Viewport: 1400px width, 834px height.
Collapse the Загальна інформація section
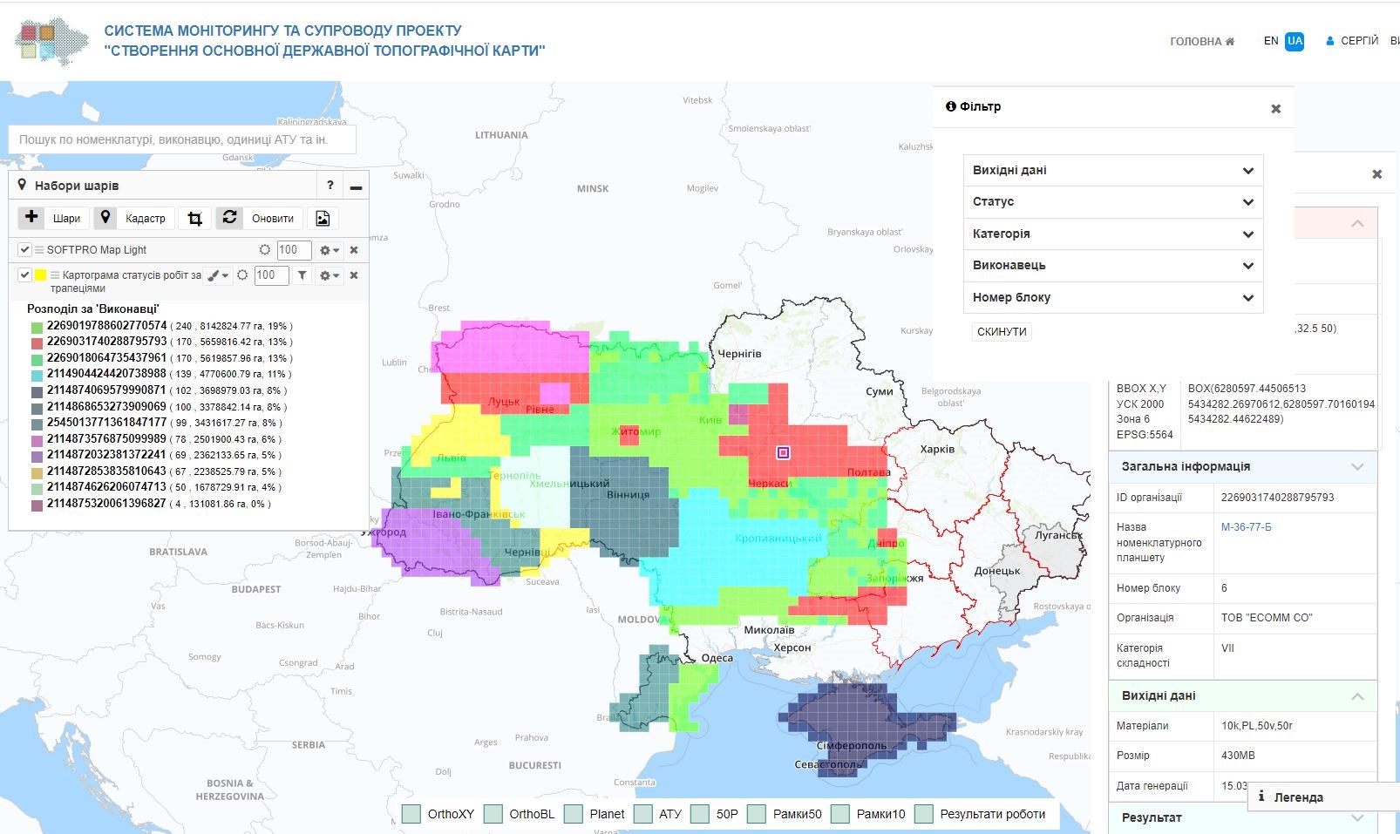pyautogui.click(x=1357, y=466)
